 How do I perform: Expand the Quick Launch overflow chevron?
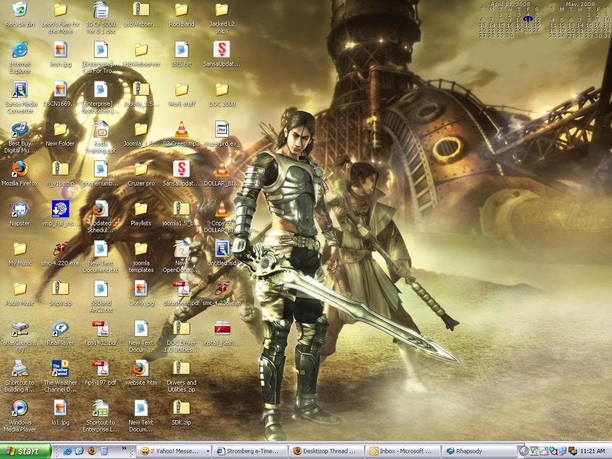(124, 448)
